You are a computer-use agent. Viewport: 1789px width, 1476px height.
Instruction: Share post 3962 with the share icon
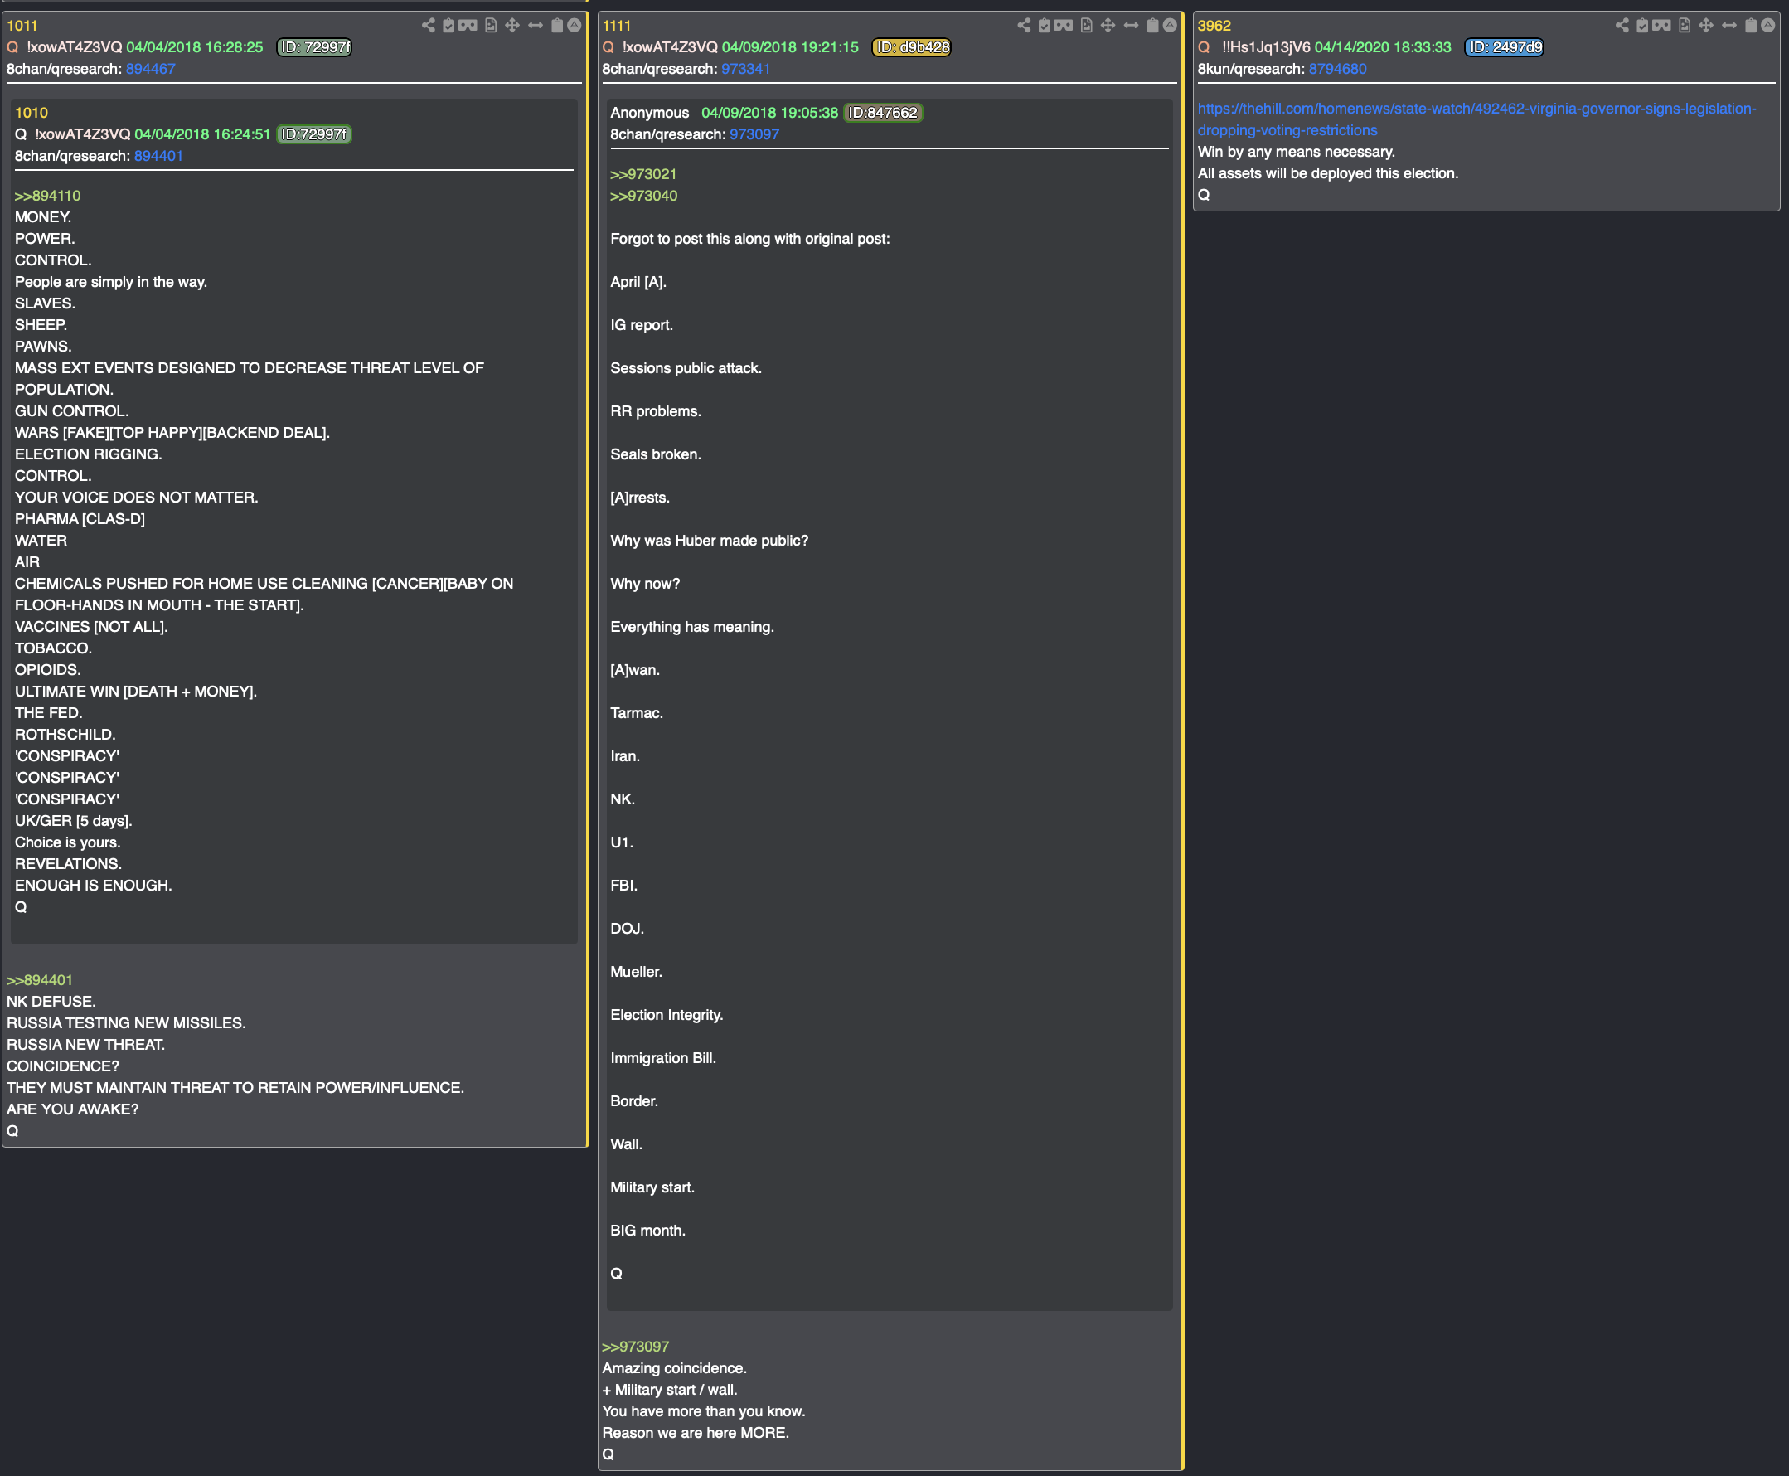click(x=1622, y=26)
